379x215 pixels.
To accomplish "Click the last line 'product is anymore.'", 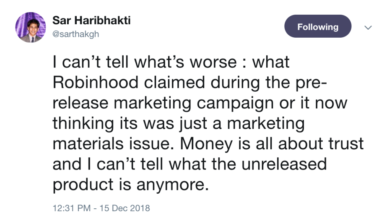I will point(130,184).
